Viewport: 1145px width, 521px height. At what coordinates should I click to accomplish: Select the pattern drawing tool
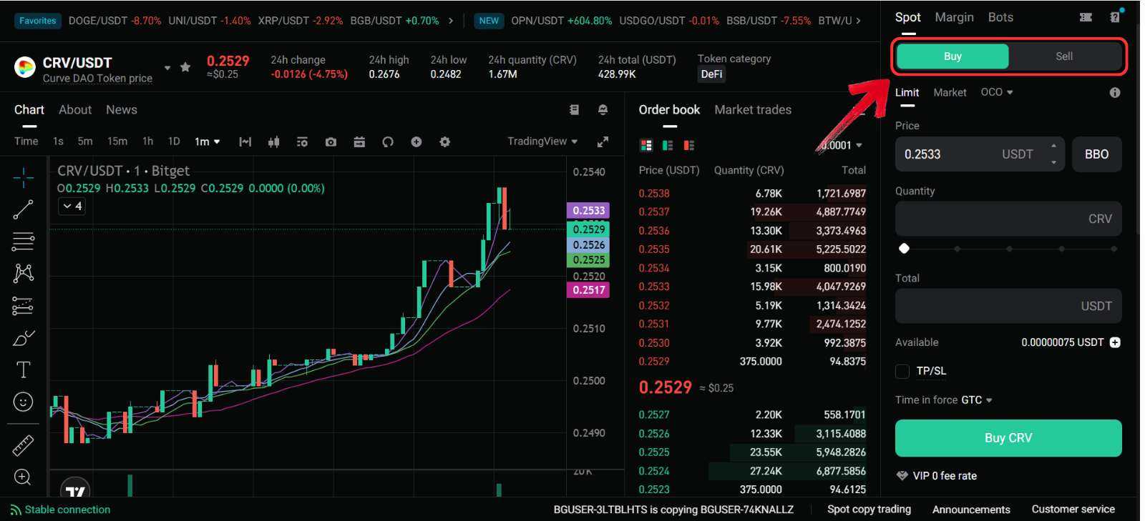[23, 273]
